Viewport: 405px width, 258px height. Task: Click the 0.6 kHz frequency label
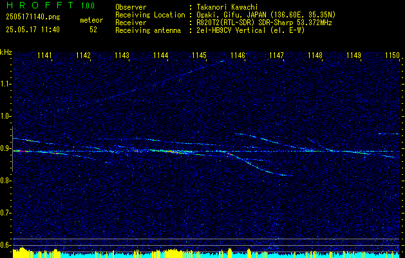click(x=5, y=245)
